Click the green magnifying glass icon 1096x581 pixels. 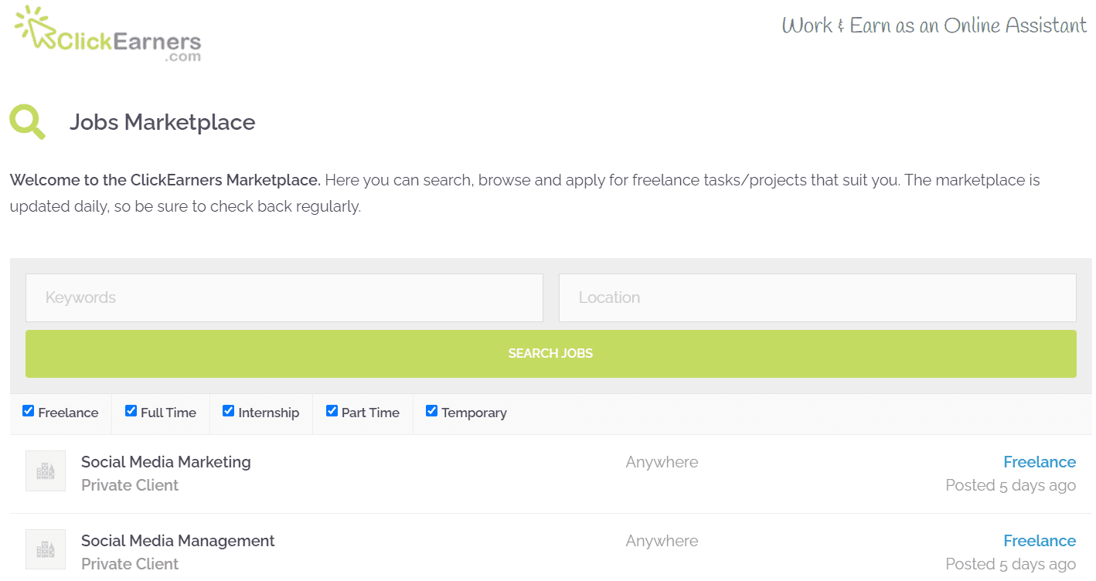tap(27, 121)
